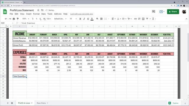This screenshot has height=106, width=189.
Task: Open the Google account avatar
Action: 184,12
